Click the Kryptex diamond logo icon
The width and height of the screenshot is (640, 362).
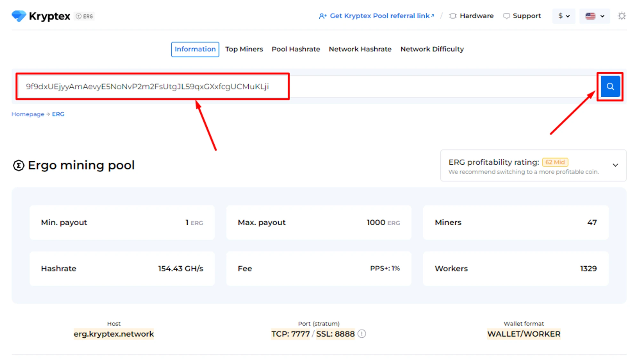point(19,16)
